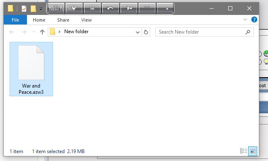268x161 pixels.
Task: Click the Forward navigation arrow
Action: click(x=24, y=32)
